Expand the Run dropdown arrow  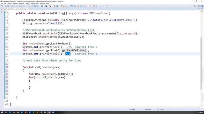pyautogui.click(x=44, y=6)
